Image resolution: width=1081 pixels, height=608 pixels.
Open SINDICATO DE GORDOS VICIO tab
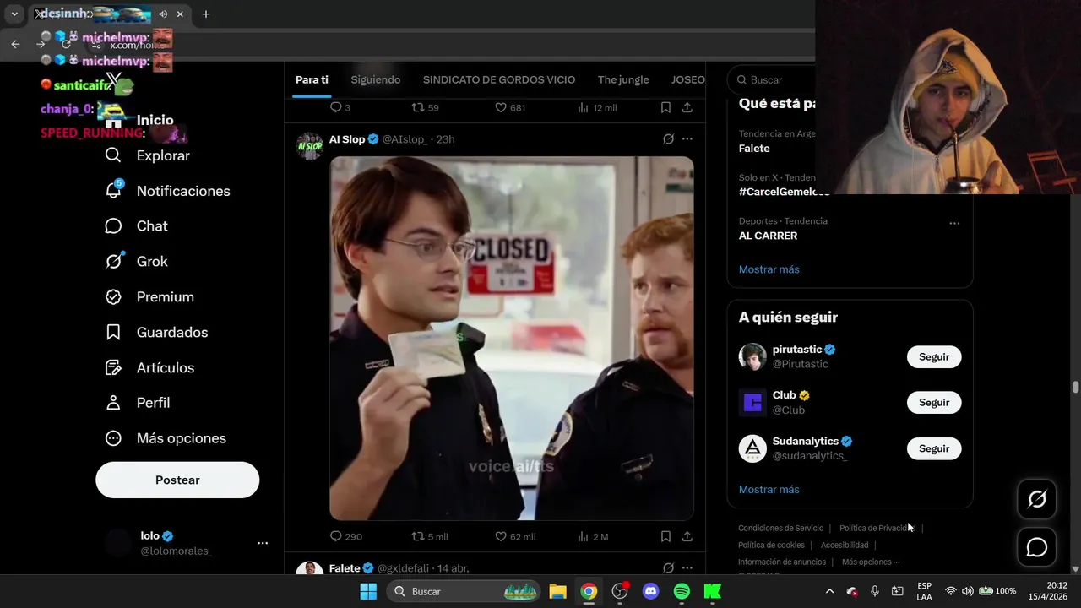(499, 79)
